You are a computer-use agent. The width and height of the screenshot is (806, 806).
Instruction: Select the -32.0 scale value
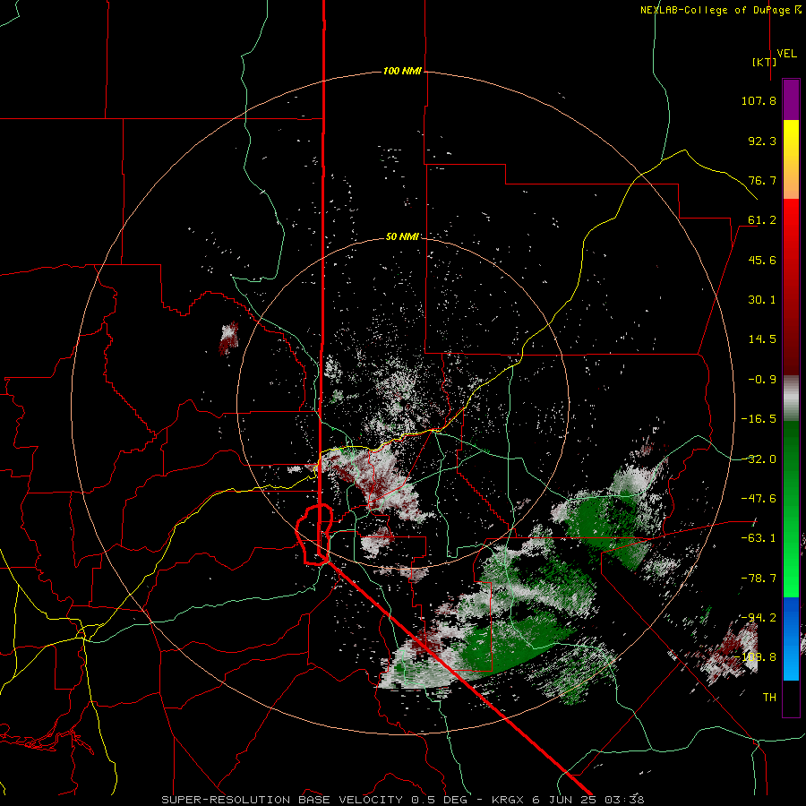(759, 459)
